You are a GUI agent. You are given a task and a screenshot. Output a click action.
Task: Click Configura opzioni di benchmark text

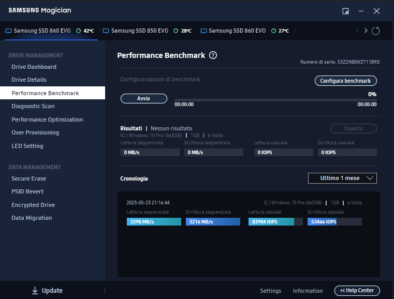[x=160, y=79]
